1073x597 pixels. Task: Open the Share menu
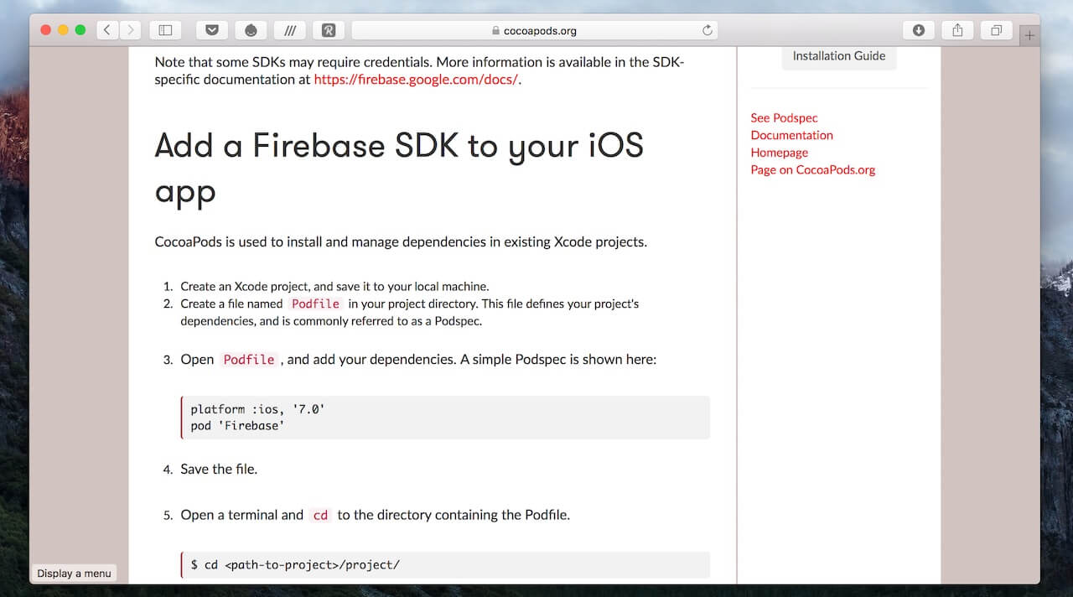tap(957, 30)
